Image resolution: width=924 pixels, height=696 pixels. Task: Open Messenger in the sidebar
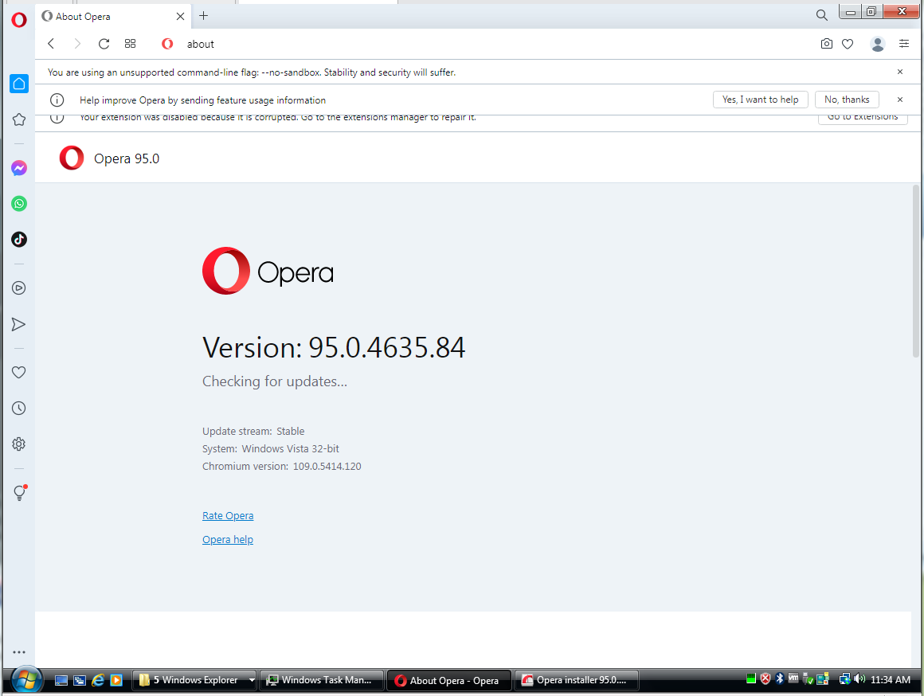[x=19, y=169]
